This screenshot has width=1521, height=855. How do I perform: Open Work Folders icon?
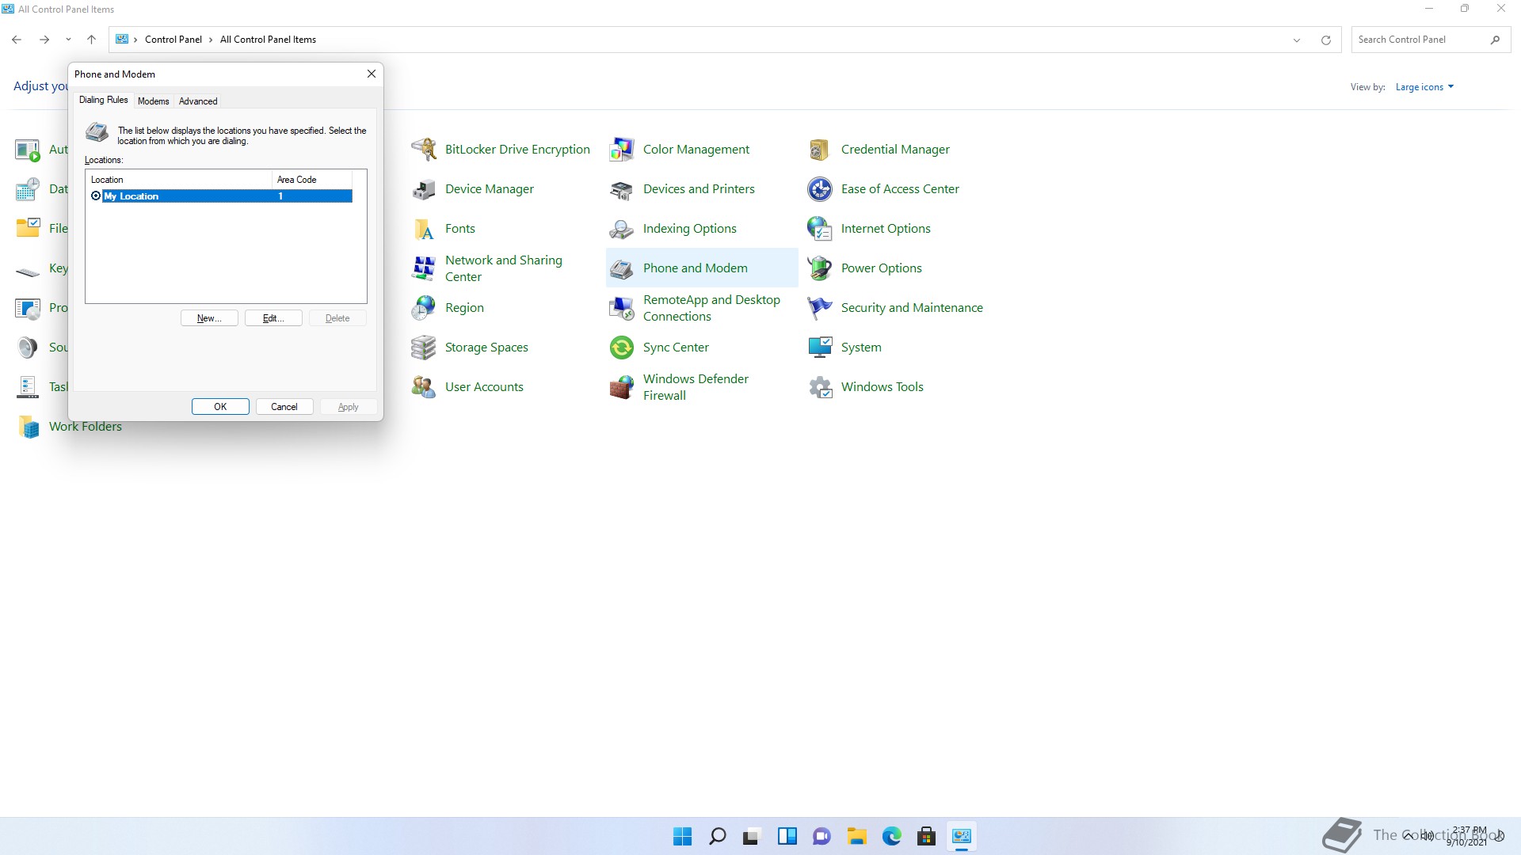point(28,426)
